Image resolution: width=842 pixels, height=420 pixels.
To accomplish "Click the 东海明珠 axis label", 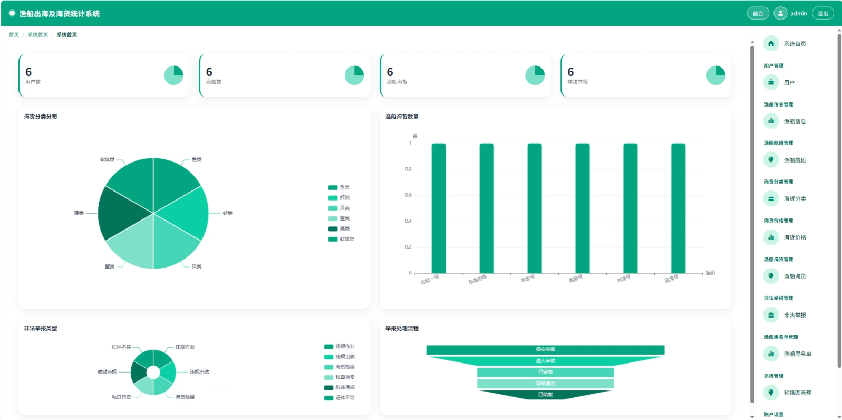I will pos(478,280).
